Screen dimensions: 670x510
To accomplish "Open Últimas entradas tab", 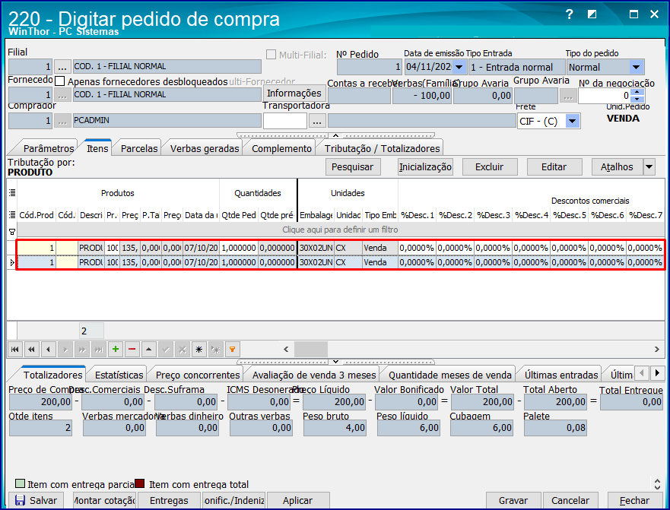I will click(x=561, y=375).
